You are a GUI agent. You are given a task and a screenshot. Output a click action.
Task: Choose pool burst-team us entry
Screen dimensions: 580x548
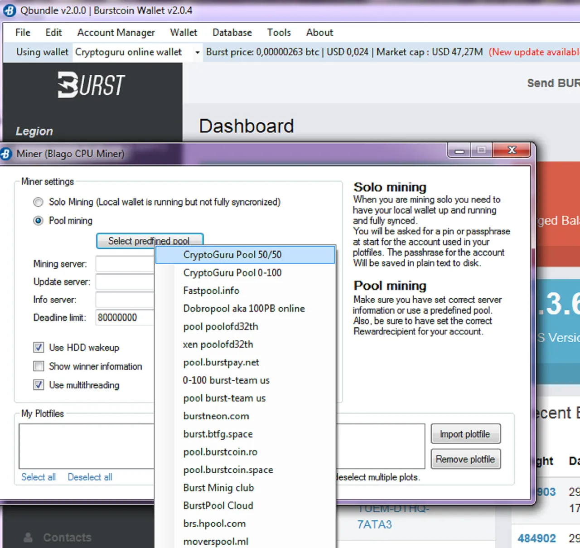click(245, 398)
